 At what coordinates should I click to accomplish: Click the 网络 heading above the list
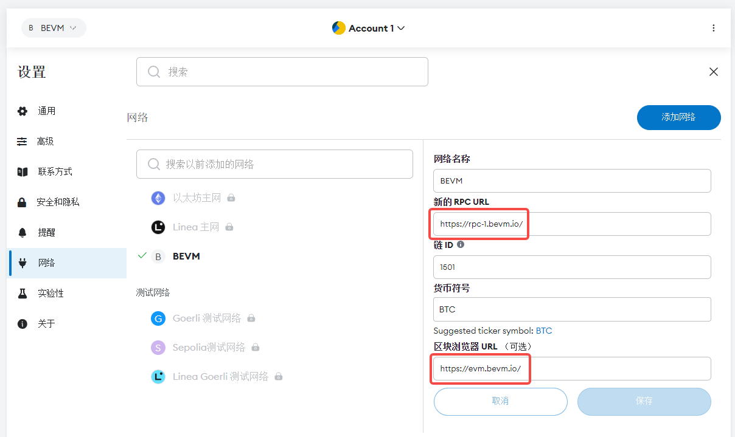coord(138,117)
